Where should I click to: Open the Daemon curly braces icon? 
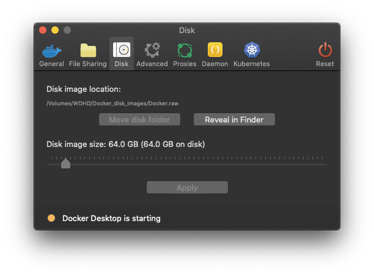pos(215,50)
